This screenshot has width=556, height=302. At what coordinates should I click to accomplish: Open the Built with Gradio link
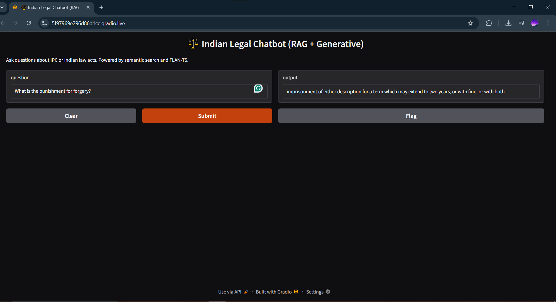click(x=277, y=292)
